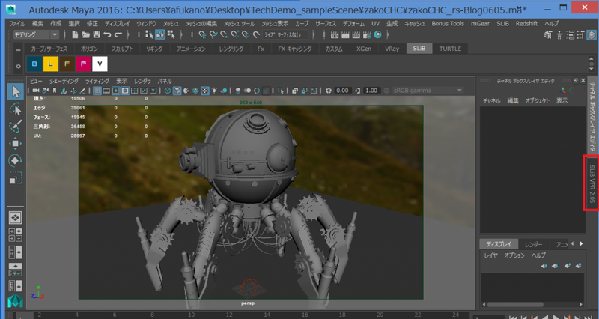Toggle viewport grid display icon
The height and width of the screenshot is (319, 599).
pos(97,91)
